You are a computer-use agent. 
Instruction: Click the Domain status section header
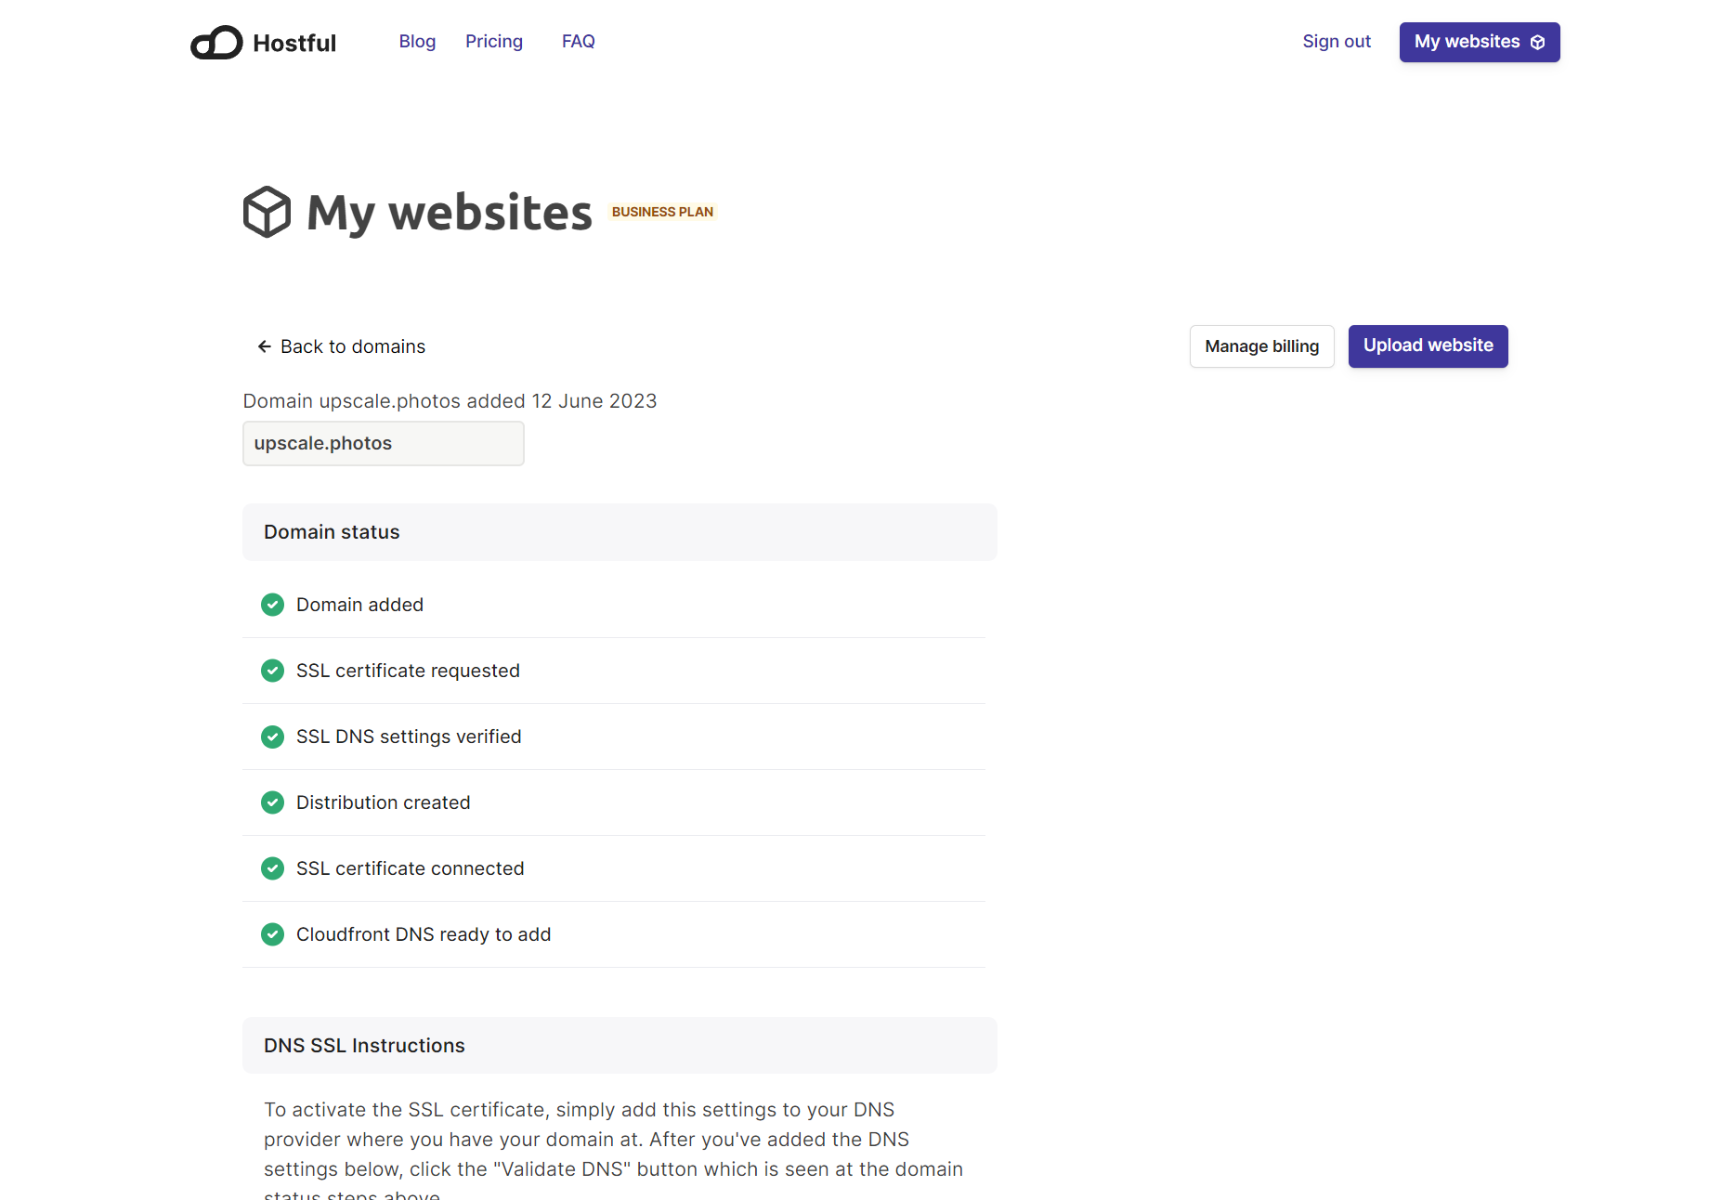click(x=620, y=532)
